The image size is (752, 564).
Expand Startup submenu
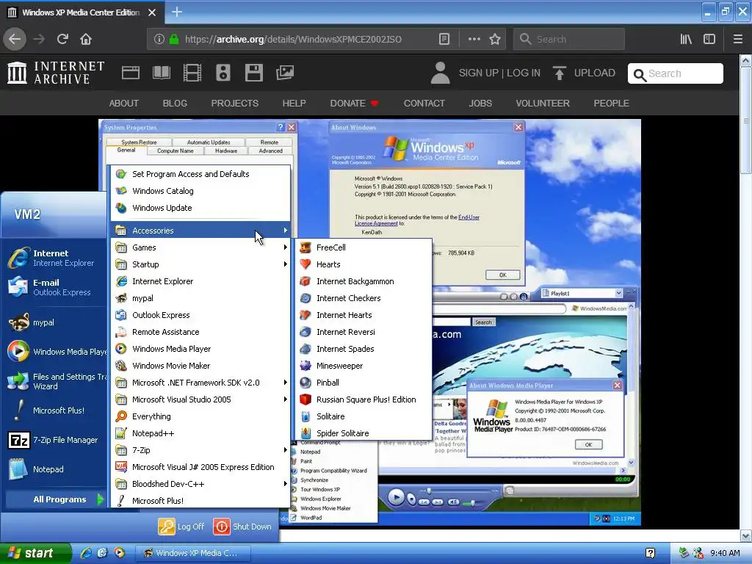click(201, 264)
